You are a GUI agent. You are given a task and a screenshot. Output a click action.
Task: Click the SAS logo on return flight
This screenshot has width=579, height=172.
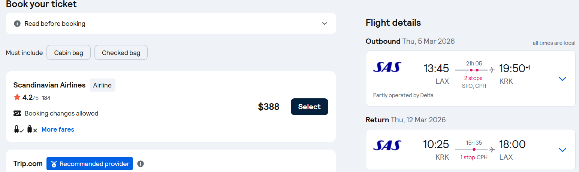pyautogui.click(x=387, y=145)
